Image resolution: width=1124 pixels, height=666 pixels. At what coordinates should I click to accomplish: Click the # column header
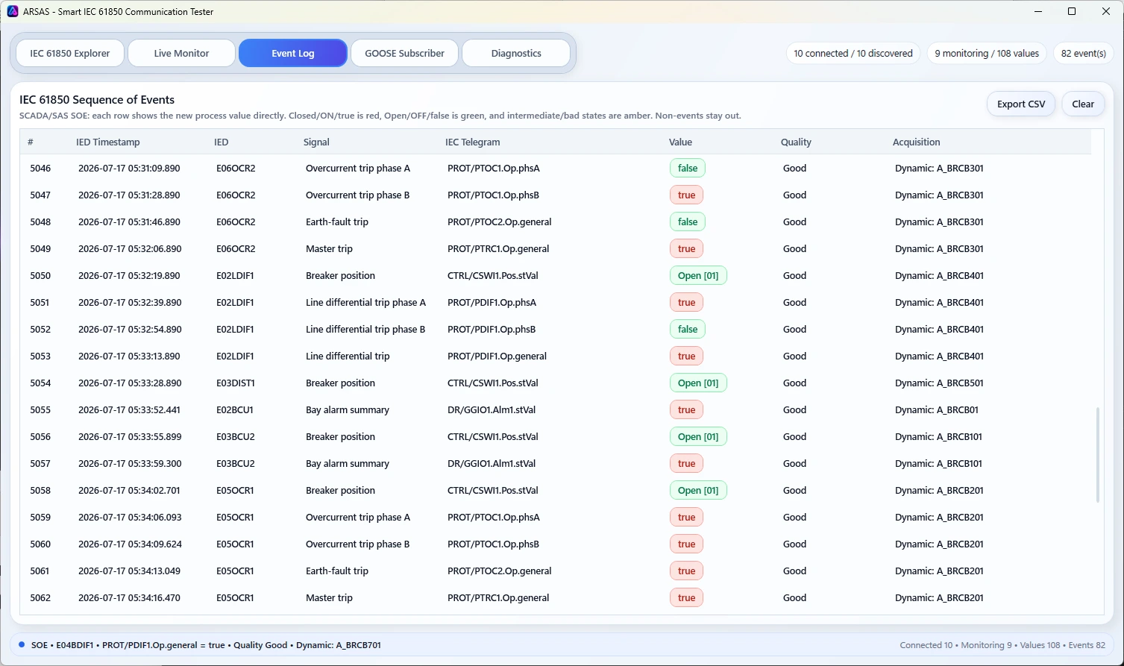(x=31, y=142)
